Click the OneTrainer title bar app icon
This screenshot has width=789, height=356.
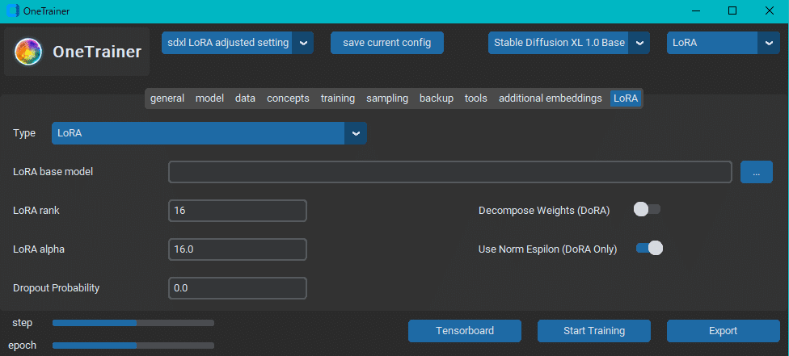point(13,11)
